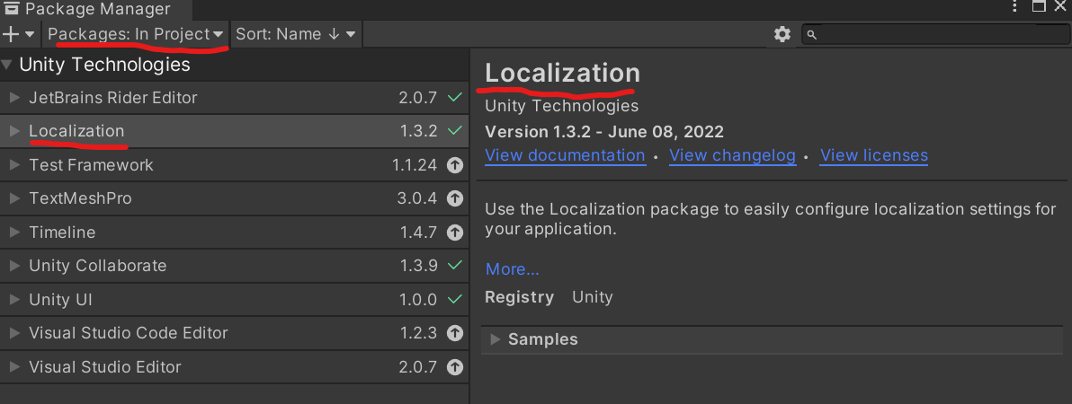Click the Unity UI checkmark icon
Image resolution: width=1072 pixels, height=404 pixels.
455,300
